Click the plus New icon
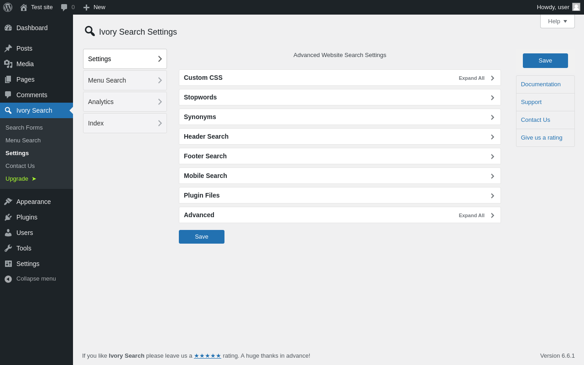This screenshot has height=365, width=584. 86,7
